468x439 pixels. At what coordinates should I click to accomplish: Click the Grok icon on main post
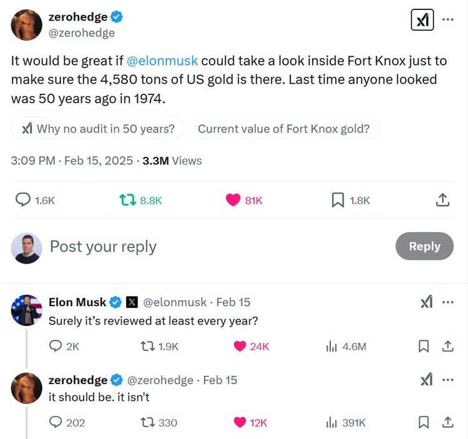[422, 21]
